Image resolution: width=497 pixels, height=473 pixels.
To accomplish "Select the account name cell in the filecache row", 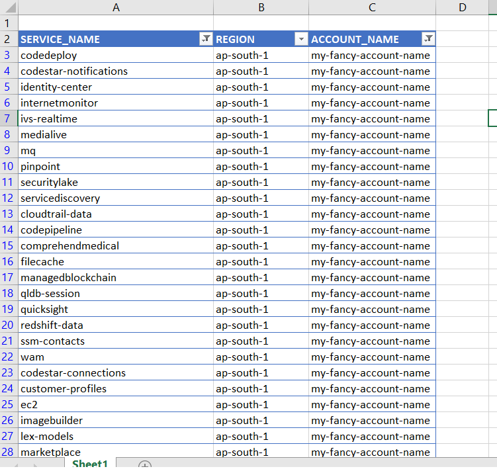I will 372,261.
